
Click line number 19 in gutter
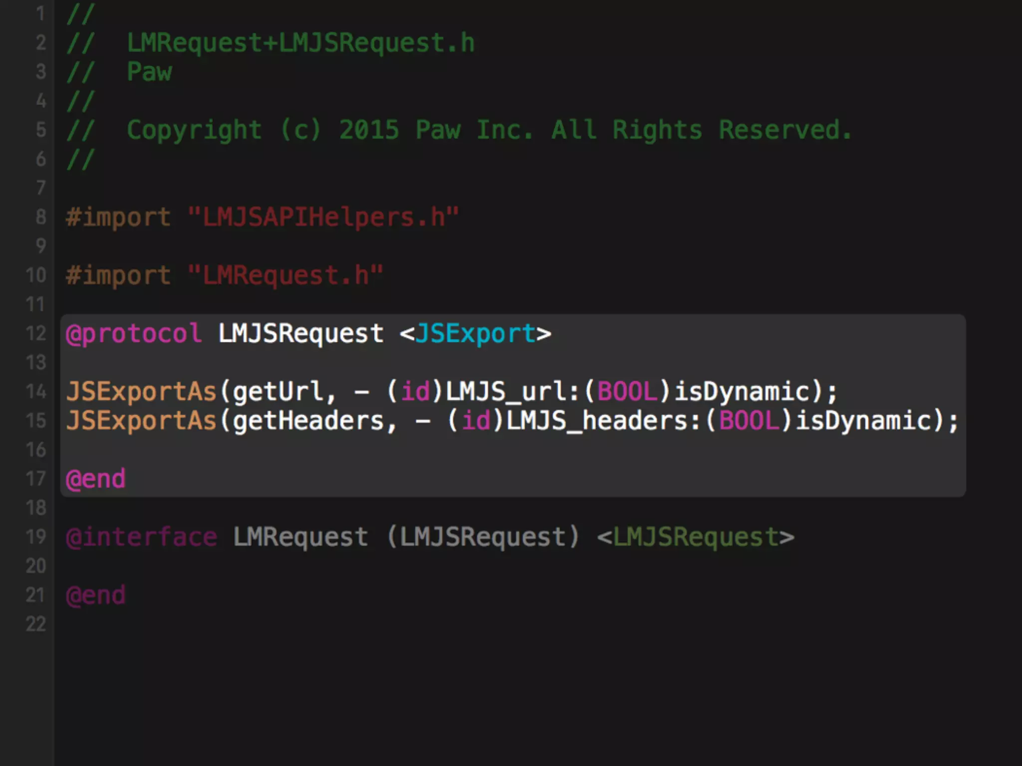point(36,537)
